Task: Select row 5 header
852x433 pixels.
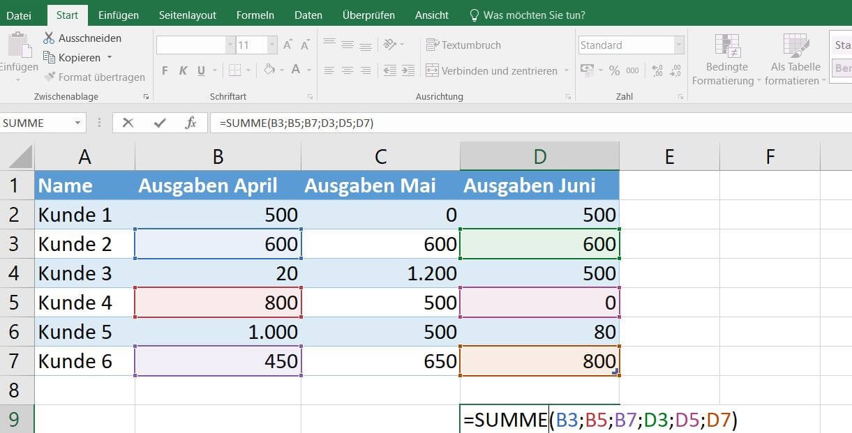Action: (17, 303)
